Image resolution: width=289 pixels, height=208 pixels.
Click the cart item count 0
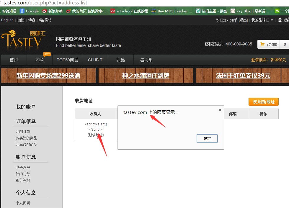(285, 44)
